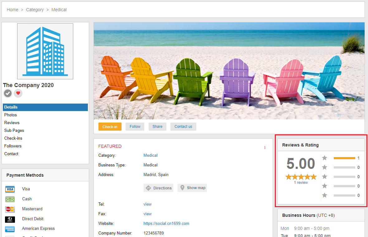Click the Directions arrow icon
The width and height of the screenshot is (368, 237).
point(148,188)
